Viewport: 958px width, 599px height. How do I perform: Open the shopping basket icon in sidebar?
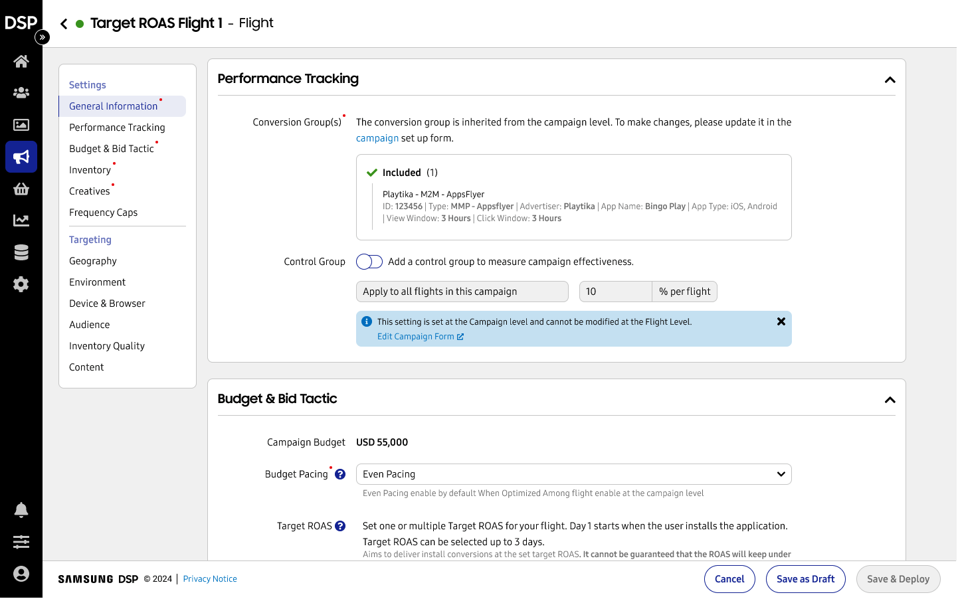(21, 189)
